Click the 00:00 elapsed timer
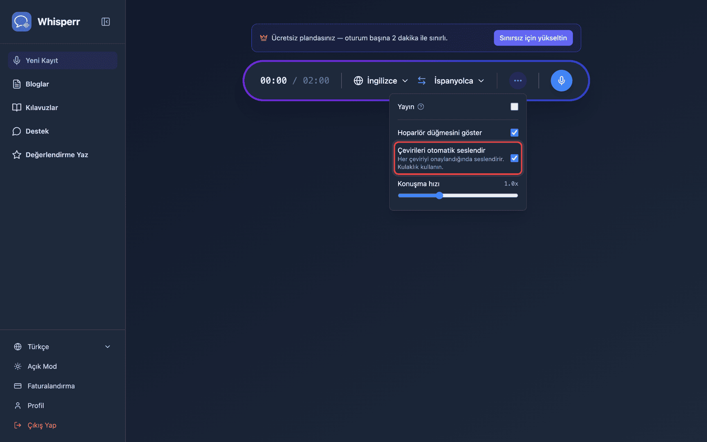Viewport: 707px width, 442px height. [x=274, y=81]
